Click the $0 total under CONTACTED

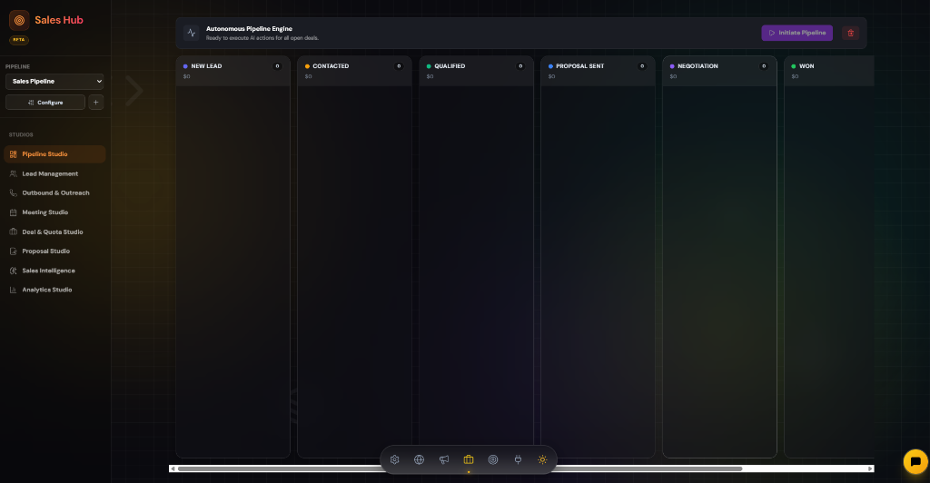pyautogui.click(x=309, y=76)
